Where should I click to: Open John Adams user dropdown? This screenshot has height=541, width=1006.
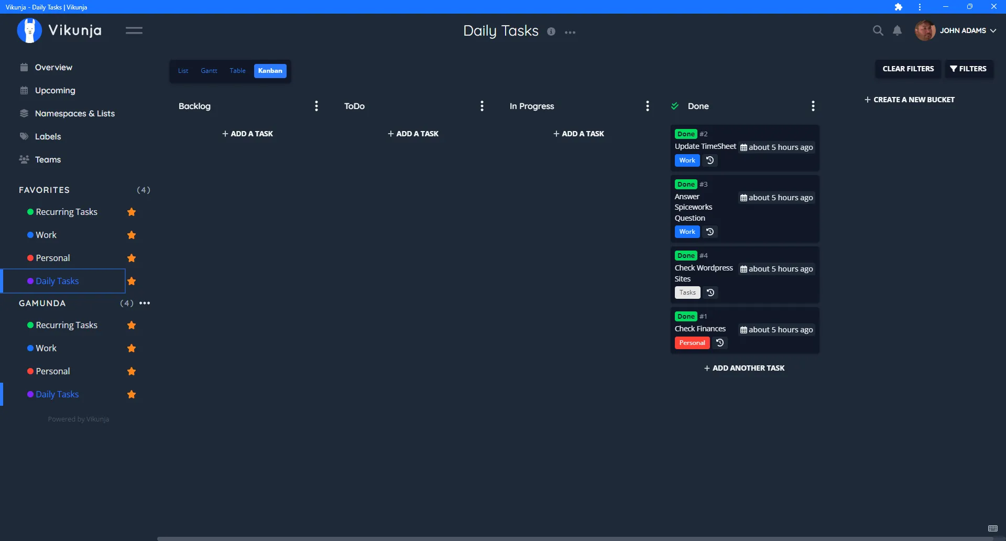coord(956,30)
